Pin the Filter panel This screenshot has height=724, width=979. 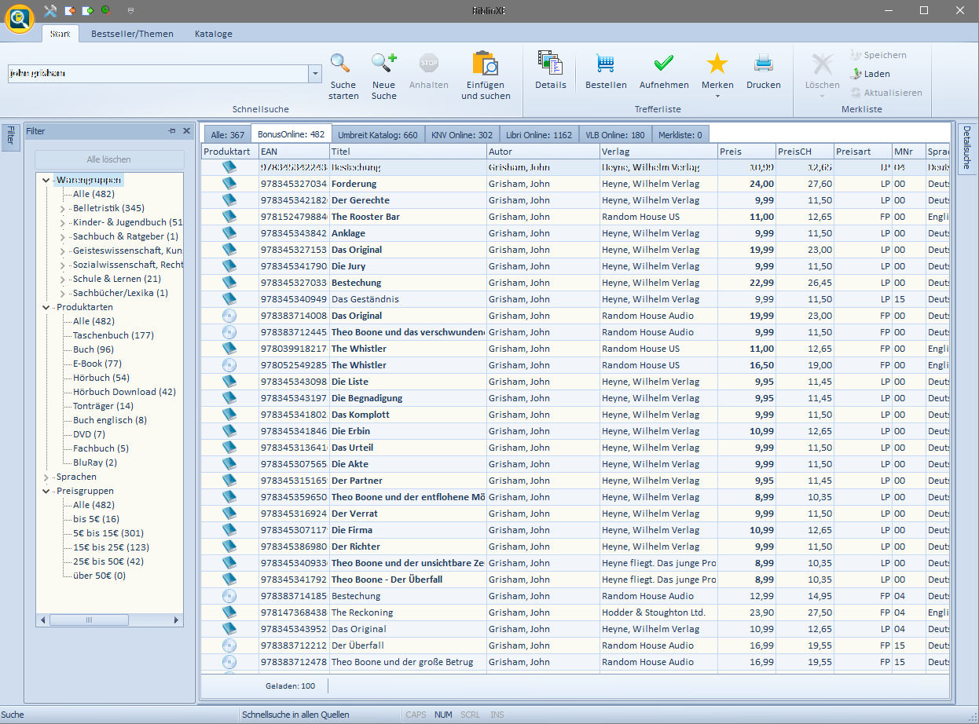pyautogui.click(x=172, y=131)
